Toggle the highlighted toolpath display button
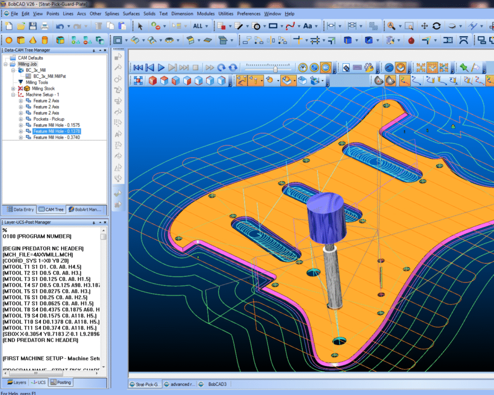 (x=404, y=80)
